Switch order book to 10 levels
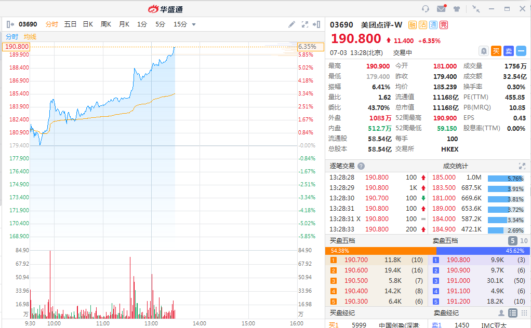 click(524, 241)
